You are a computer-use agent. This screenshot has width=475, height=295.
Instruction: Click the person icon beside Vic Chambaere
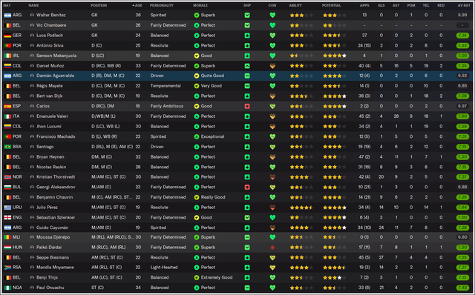[x=32, y=25]
